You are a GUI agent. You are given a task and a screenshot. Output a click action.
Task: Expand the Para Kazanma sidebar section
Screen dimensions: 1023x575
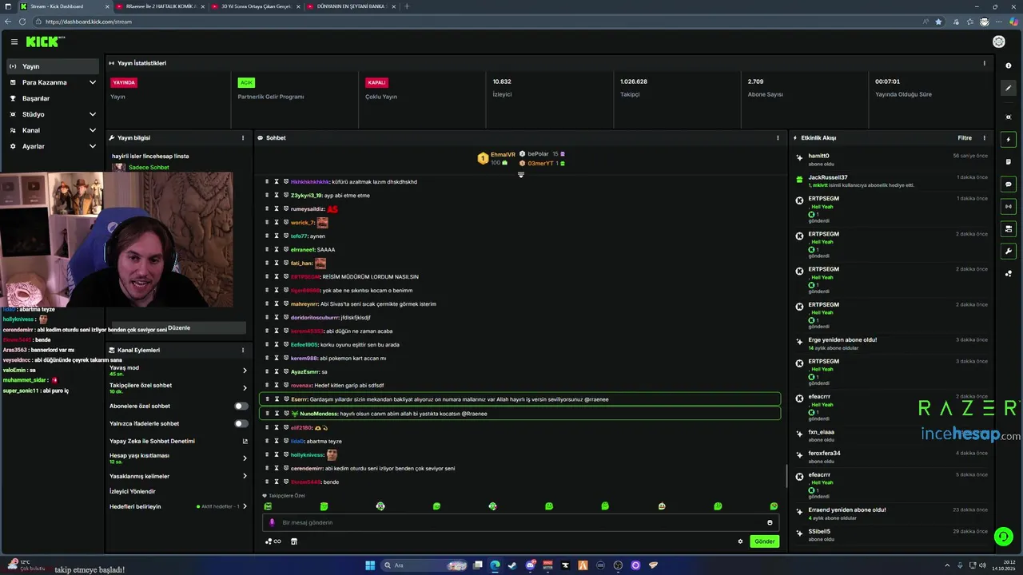(92, 82)
